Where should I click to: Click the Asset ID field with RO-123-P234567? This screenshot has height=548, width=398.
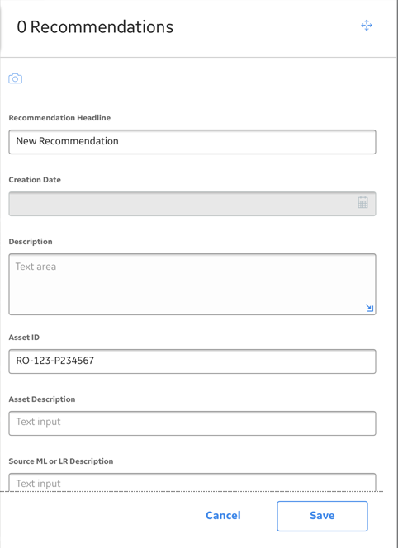[x=192, y=361]
